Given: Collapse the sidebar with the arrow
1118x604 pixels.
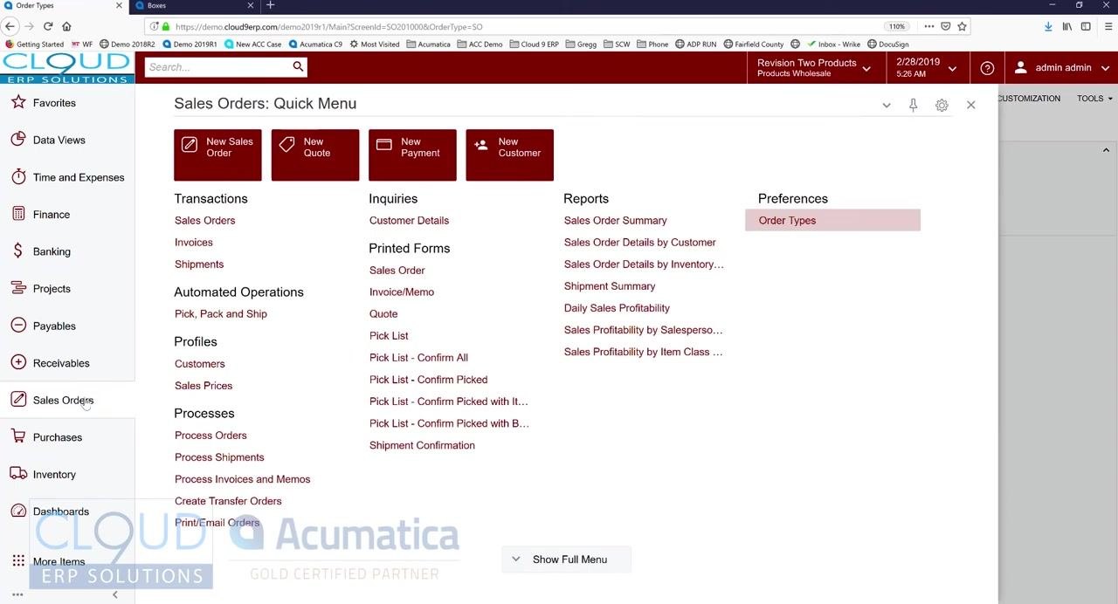Looking at the screenshot, I should coord(114,594).
